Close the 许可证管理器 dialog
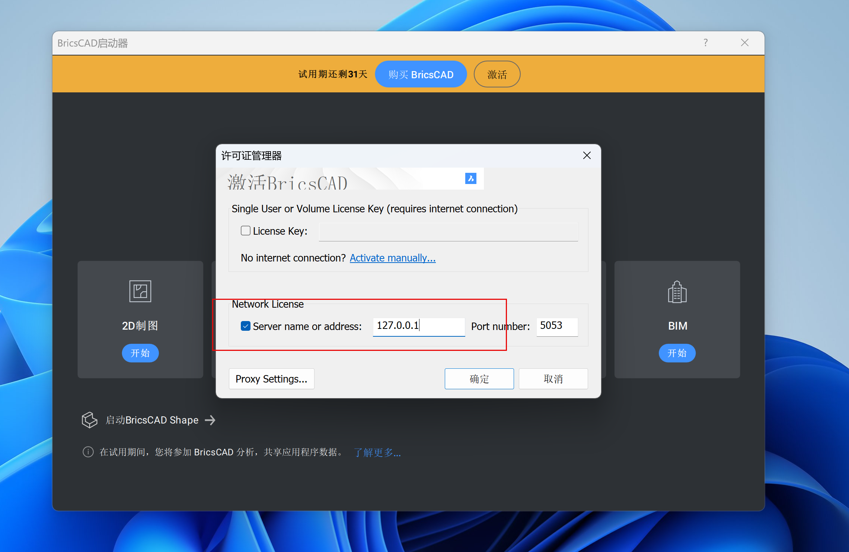The height and width of the screenshot is (552, 849). click(x=587, y=156)
